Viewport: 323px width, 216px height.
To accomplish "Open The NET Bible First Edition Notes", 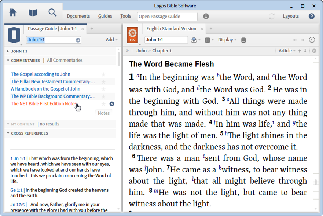I will [44, 104].
